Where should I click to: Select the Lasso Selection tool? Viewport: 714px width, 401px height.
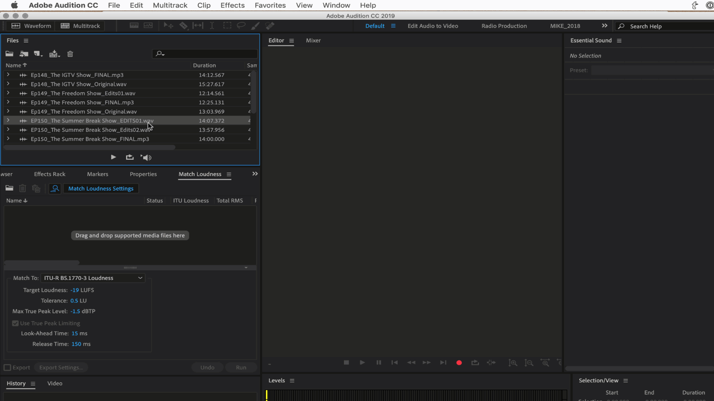pos(241,26)
